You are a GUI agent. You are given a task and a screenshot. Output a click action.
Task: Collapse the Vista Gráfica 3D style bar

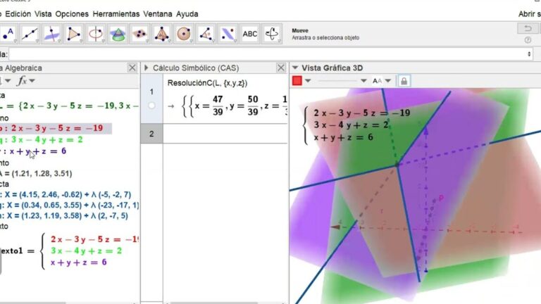coord(295,68)
